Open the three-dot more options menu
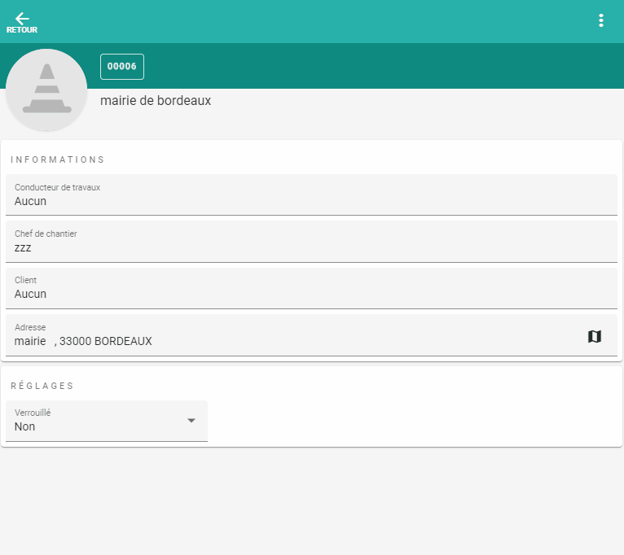The height and width of the screenshot is (555, 624). (x=600, y=21)
